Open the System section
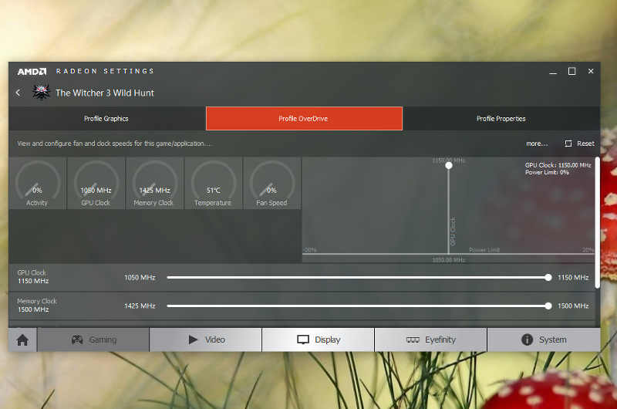This screenshot has width=617, height=409. pyautogui.click(x=544, y=340)
